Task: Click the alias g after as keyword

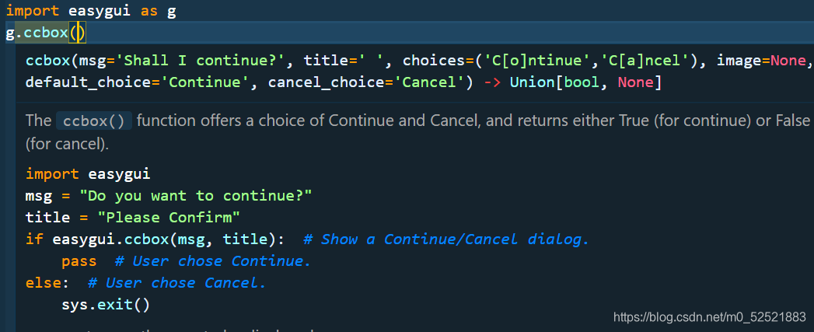Action: tap(171, 12)
